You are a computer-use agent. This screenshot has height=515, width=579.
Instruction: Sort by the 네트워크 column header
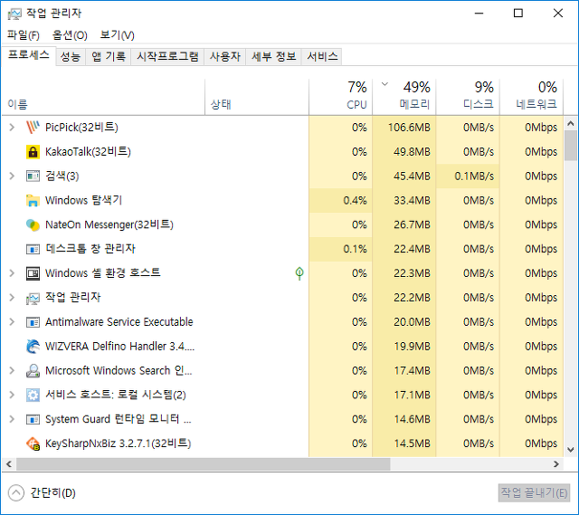531,97
